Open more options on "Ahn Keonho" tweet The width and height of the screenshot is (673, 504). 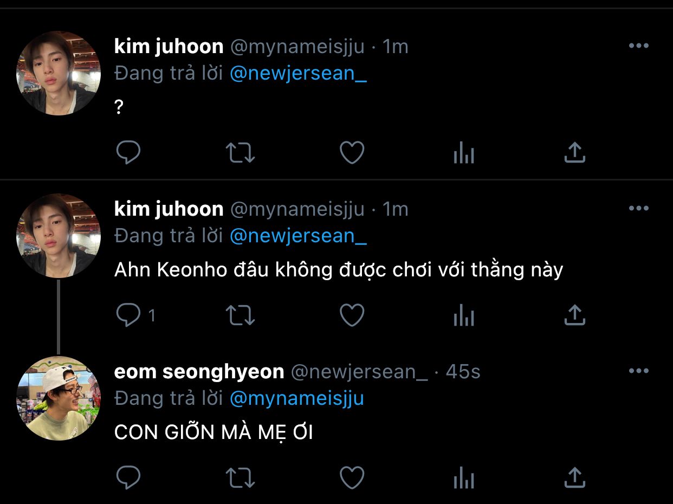(x=639, y=208)
